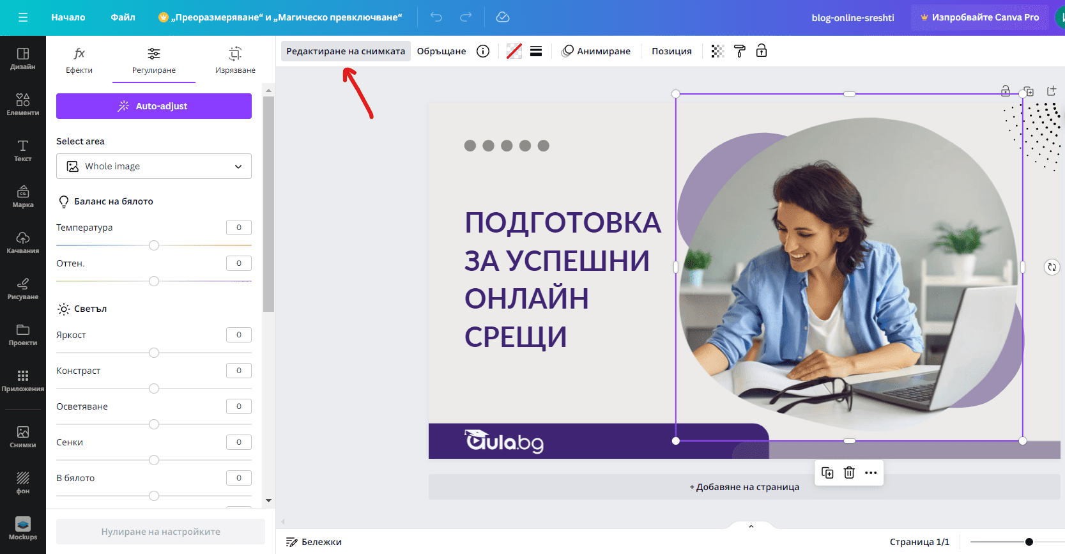Click Нулиране на настройките button

coord(160,532)
